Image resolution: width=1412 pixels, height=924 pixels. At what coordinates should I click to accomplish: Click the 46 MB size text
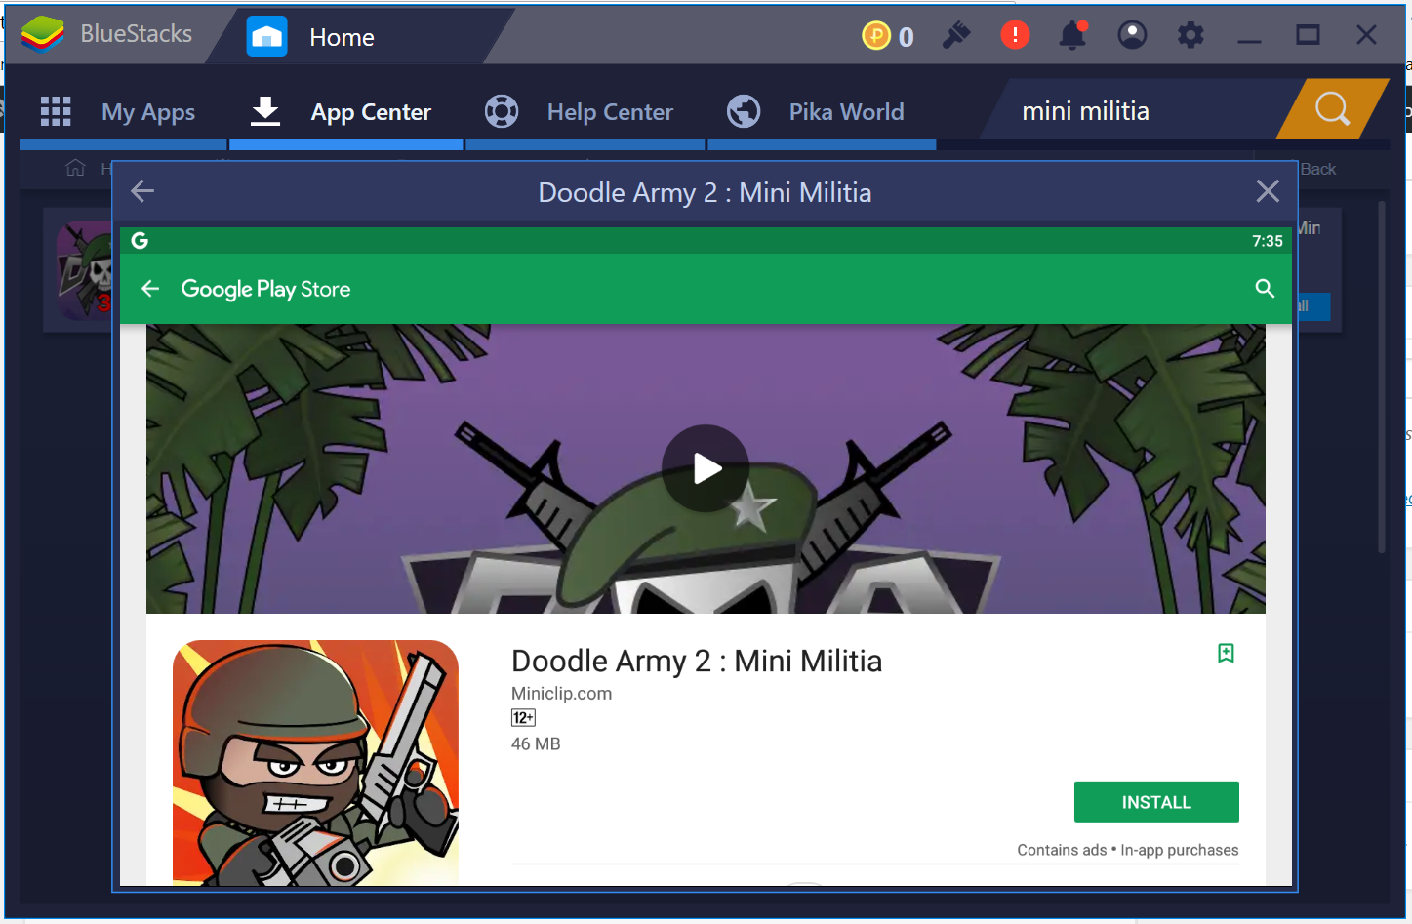click(x=536, y=744)
